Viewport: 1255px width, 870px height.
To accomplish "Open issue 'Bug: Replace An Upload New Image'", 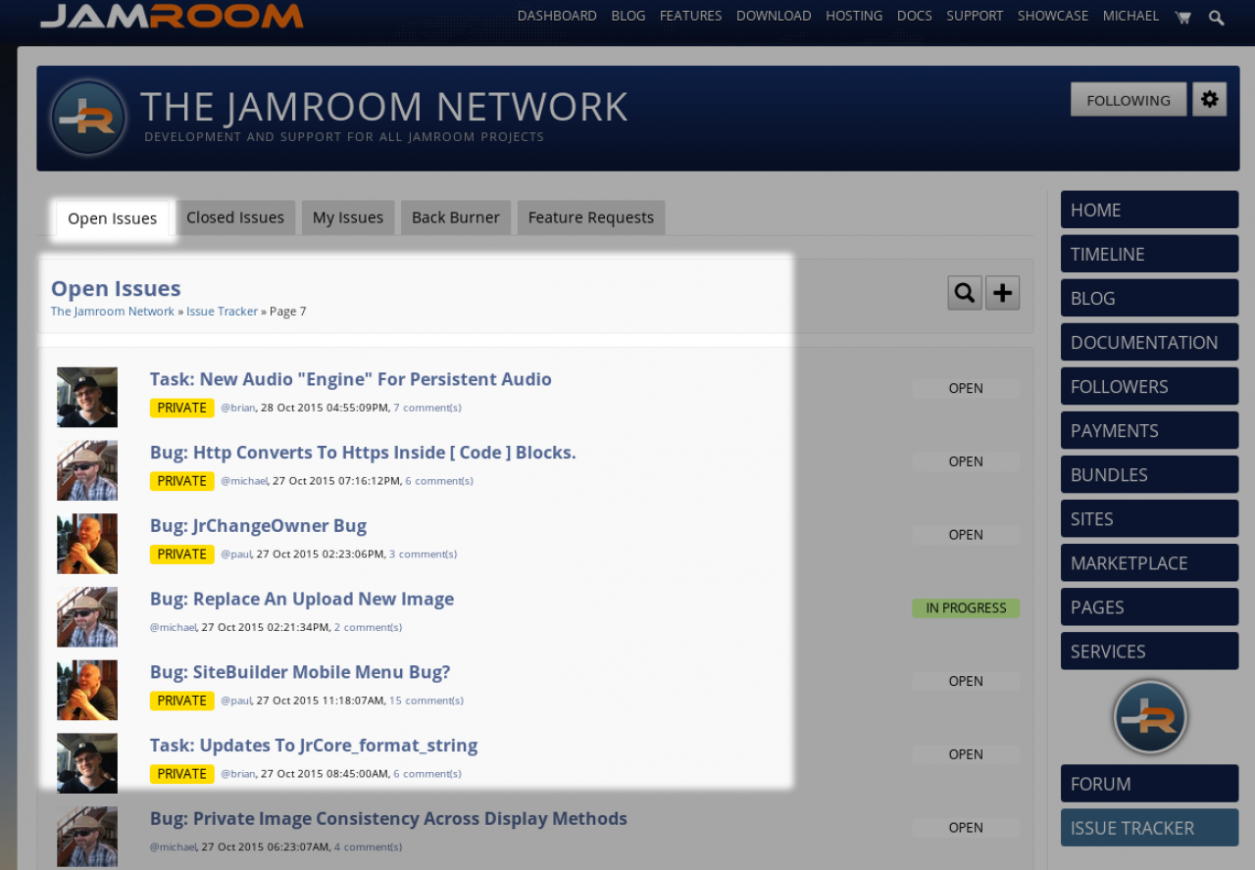I will pos(302,599).
